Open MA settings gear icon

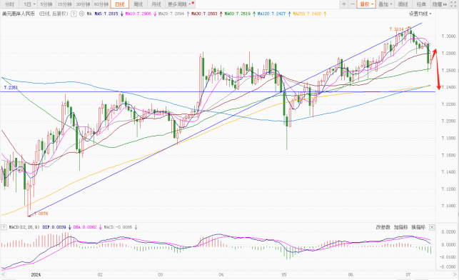tap(81, 14)
